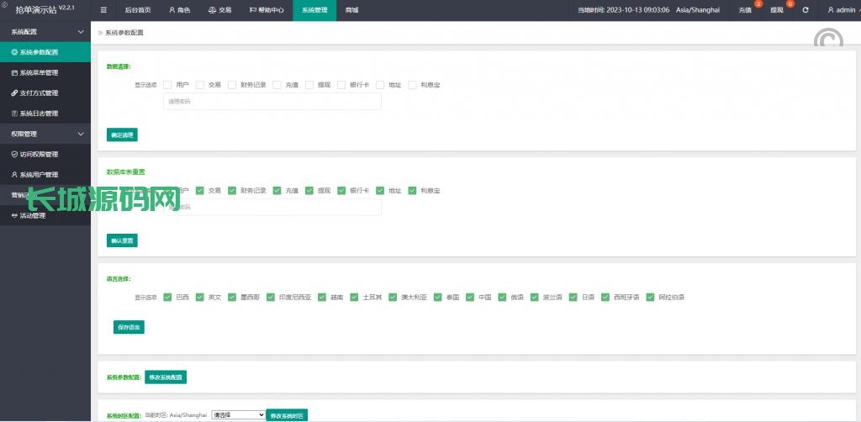Click the 确定清理 button
The height and width of the screenshot is (422, 861).
(122, 135)
